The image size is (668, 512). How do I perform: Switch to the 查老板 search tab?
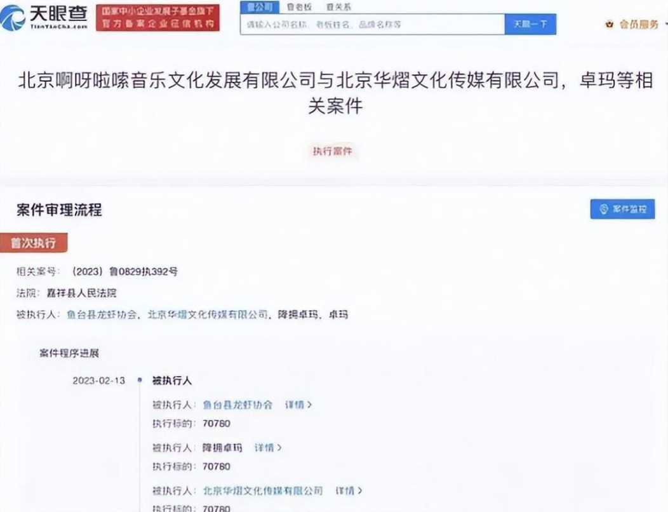[298, 7]
